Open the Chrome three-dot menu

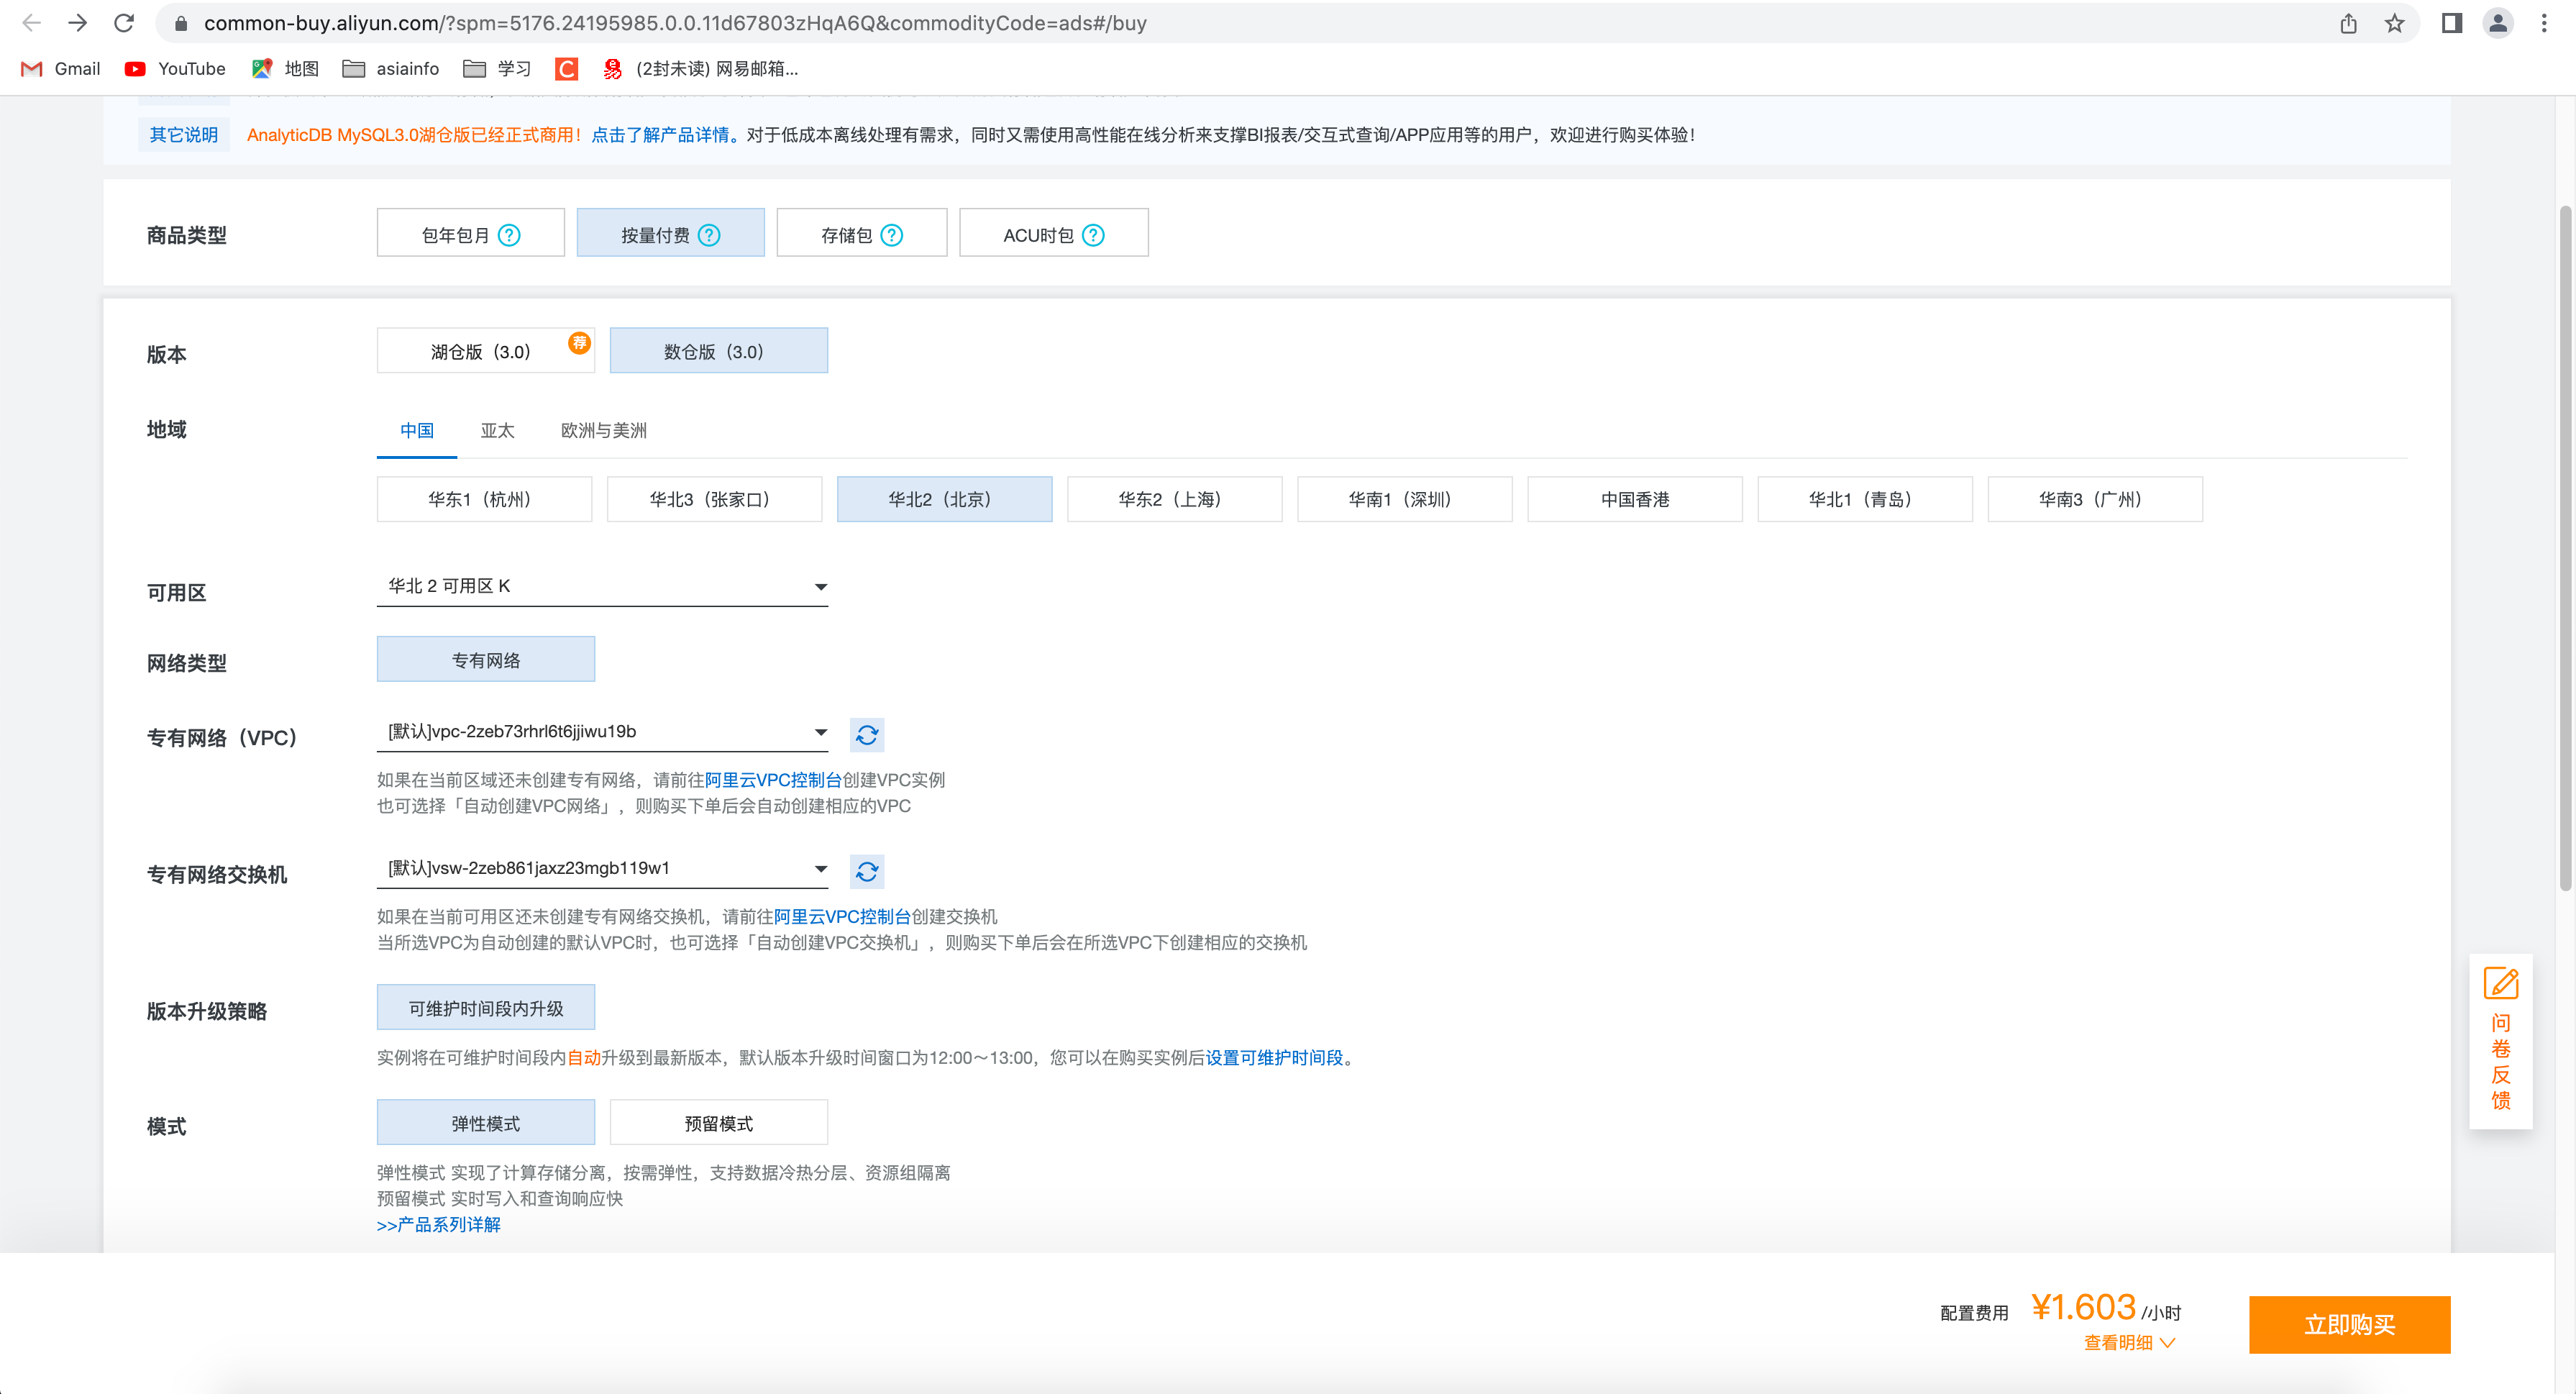[x=2545, y=23]
